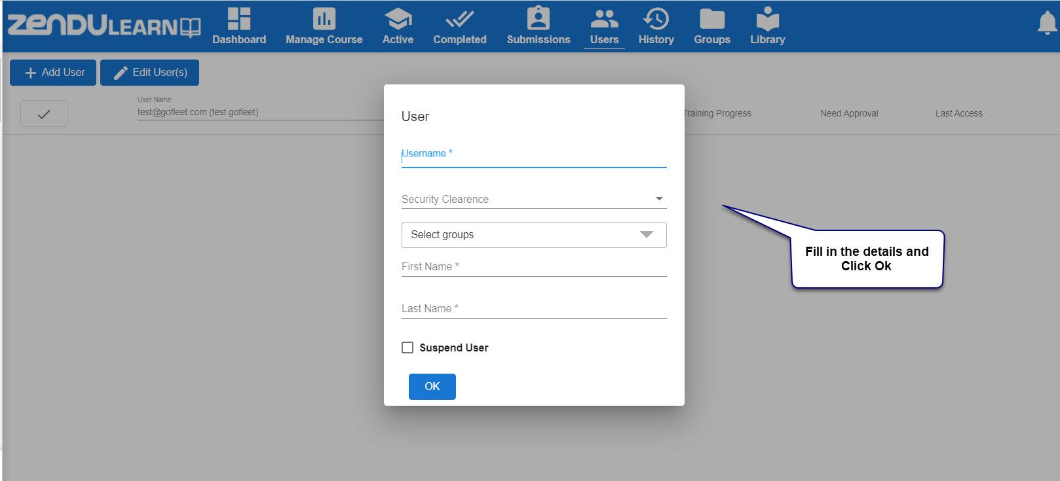The width and height of the screenshot is (1060, 481).
Task: Expand the Security Clearence dropdown
Action: click(534, 199)
